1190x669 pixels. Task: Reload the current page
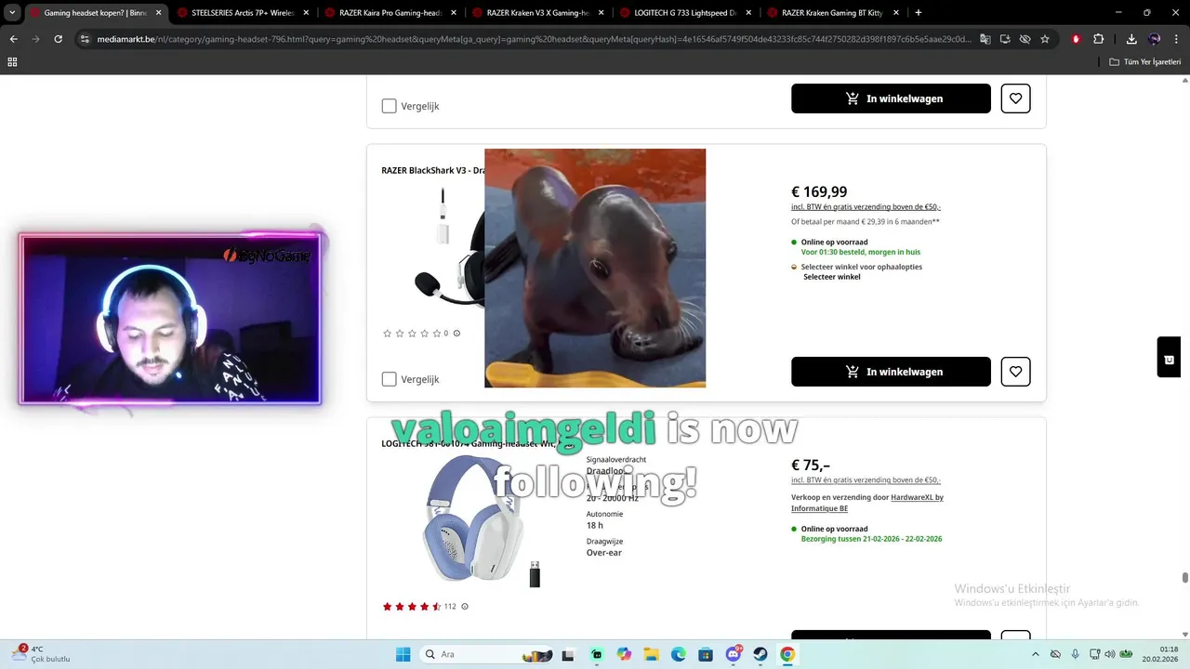click(x=58, y=39)
